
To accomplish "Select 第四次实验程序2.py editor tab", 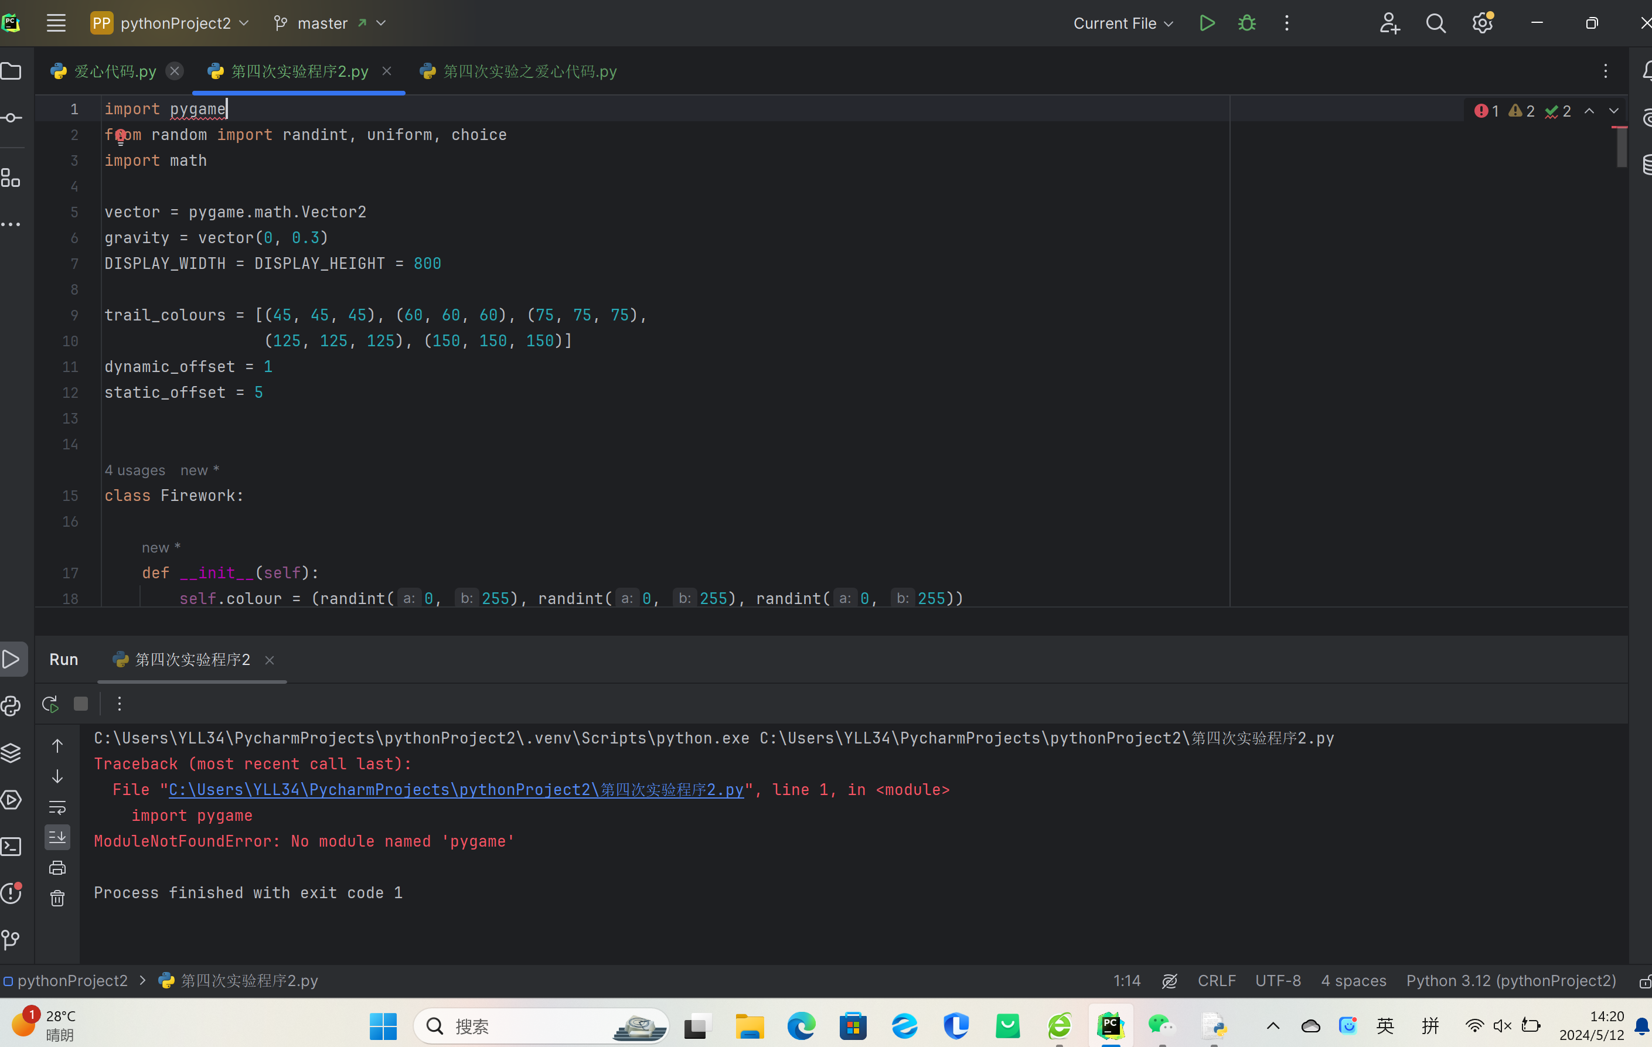I will (x=299, y=71).
